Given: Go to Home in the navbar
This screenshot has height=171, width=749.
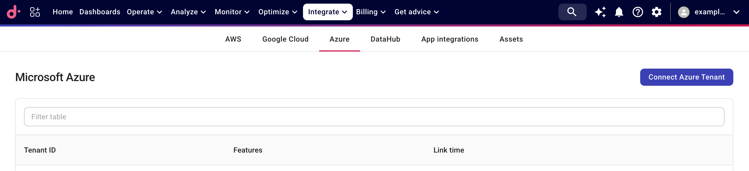Looking at the screenshot, I should (x=63, y=12).
